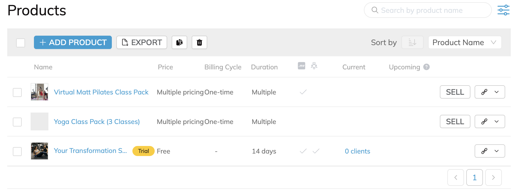Open the 0 clients link

click(357, 151)
